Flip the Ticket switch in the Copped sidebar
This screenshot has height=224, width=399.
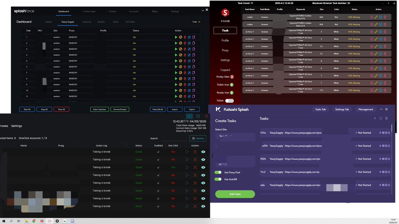point(229,101)
